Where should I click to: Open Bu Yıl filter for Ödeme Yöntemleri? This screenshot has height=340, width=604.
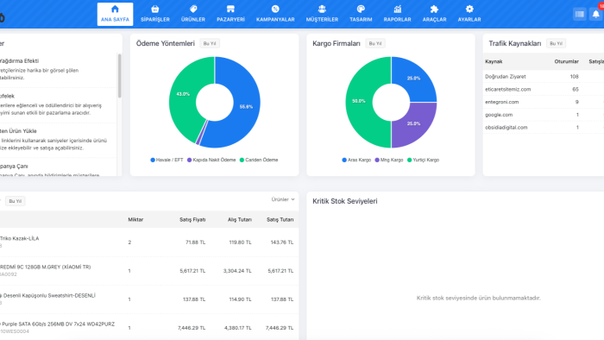coord(210,43)
